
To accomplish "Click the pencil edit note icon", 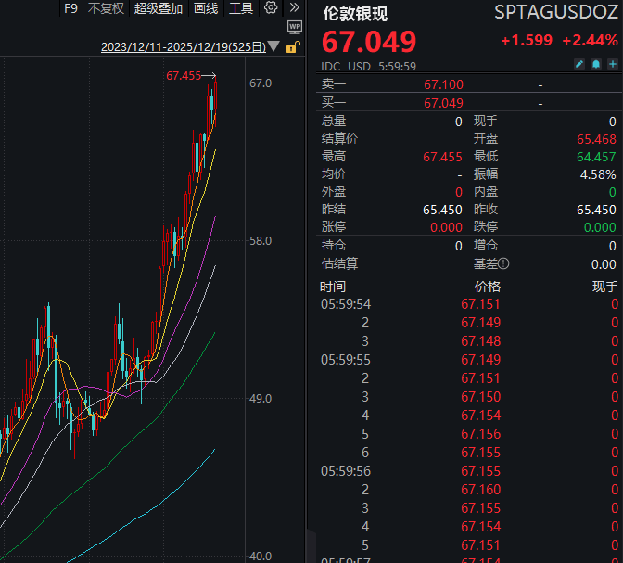I will [x=579, y=65].
